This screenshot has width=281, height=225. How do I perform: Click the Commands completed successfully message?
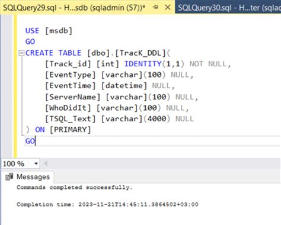click(74, 188)
